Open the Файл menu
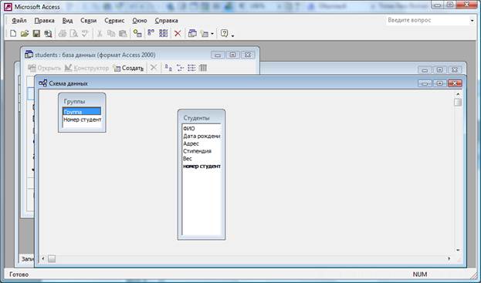The height and width of the screenshot is (283, 481). [19, 21]
